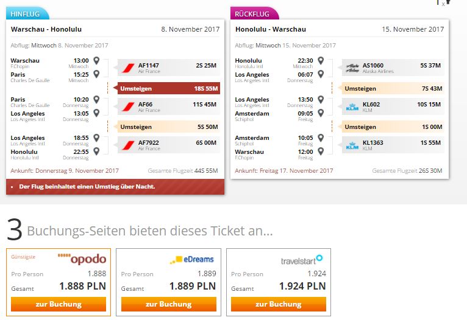
Task: Click the red Umsteigen 18S 55M layover bar
Action: [x=169, y=88]
